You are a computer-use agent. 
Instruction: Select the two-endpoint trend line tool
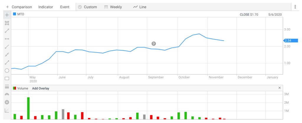(x=7, y=31)
